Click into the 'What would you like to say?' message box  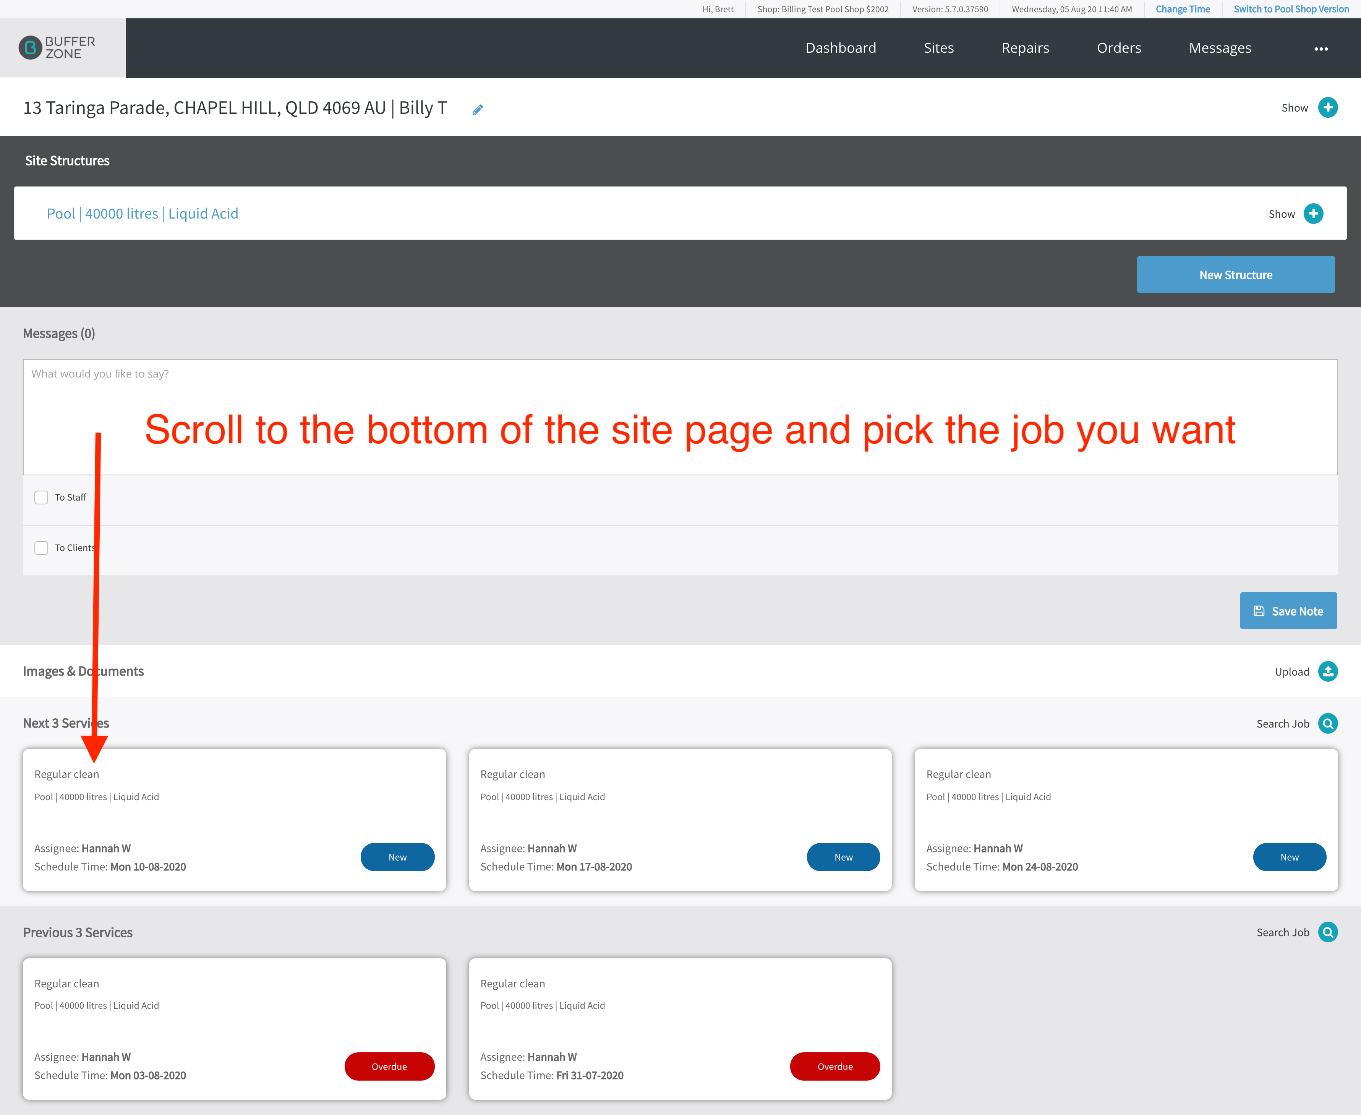point(680,417)
